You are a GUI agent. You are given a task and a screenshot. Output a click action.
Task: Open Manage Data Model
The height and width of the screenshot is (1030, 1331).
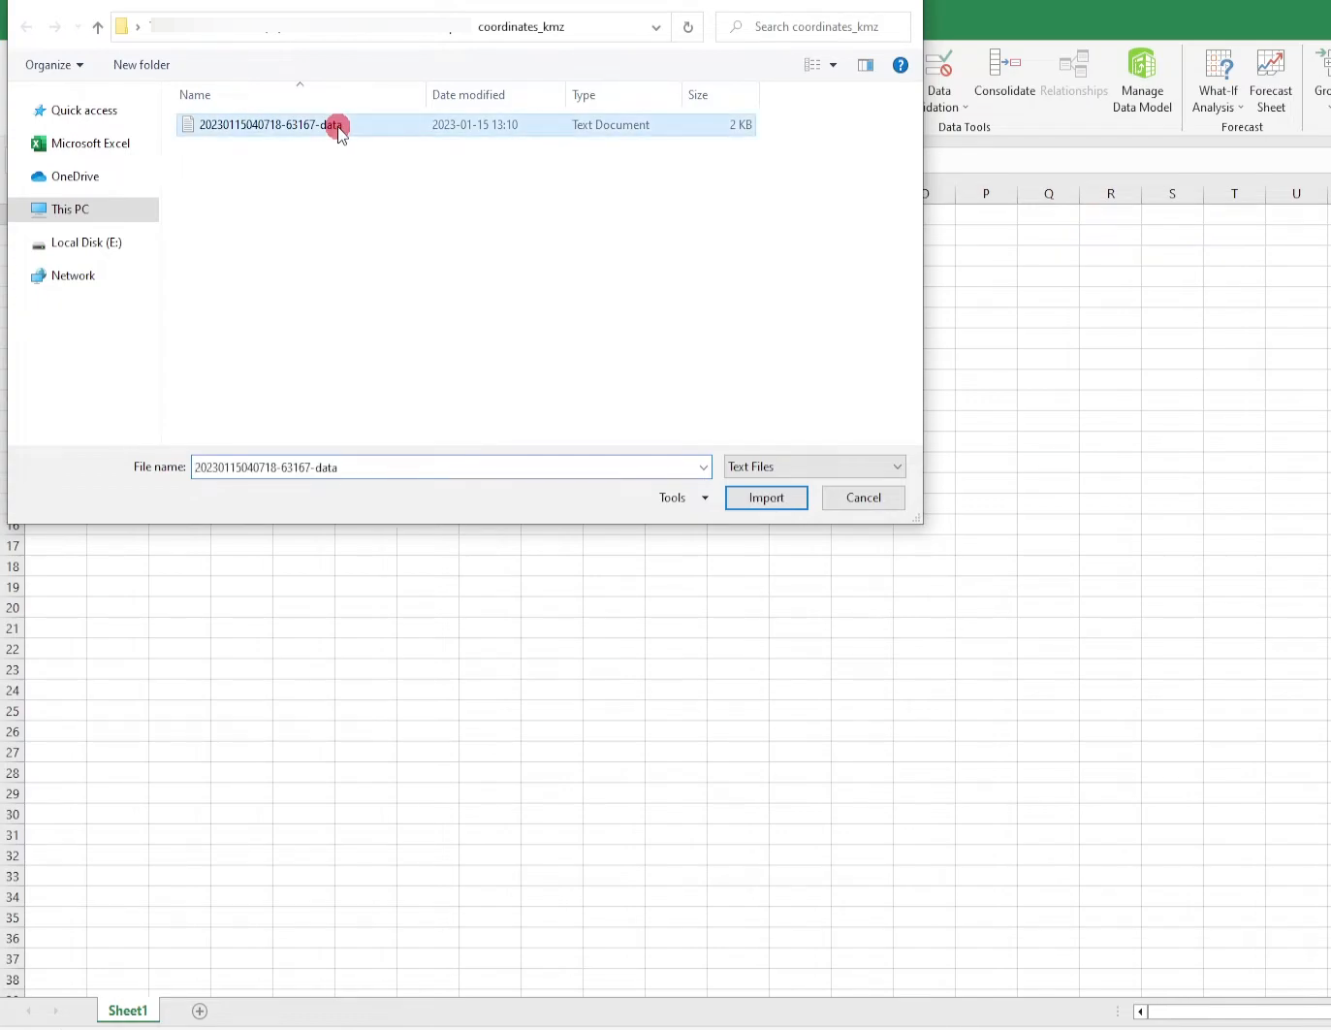(x=1142, y=81)
